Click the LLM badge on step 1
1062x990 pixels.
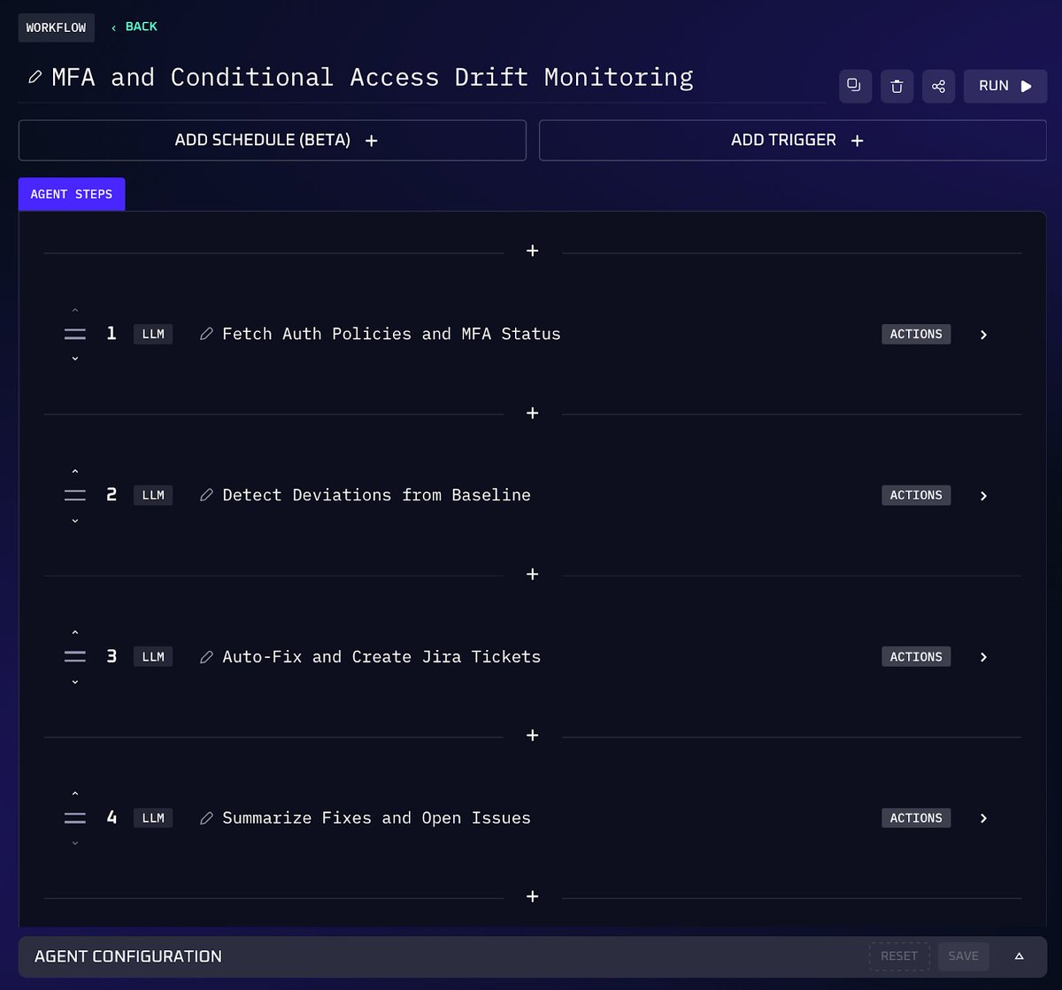[x=153, y=334]
